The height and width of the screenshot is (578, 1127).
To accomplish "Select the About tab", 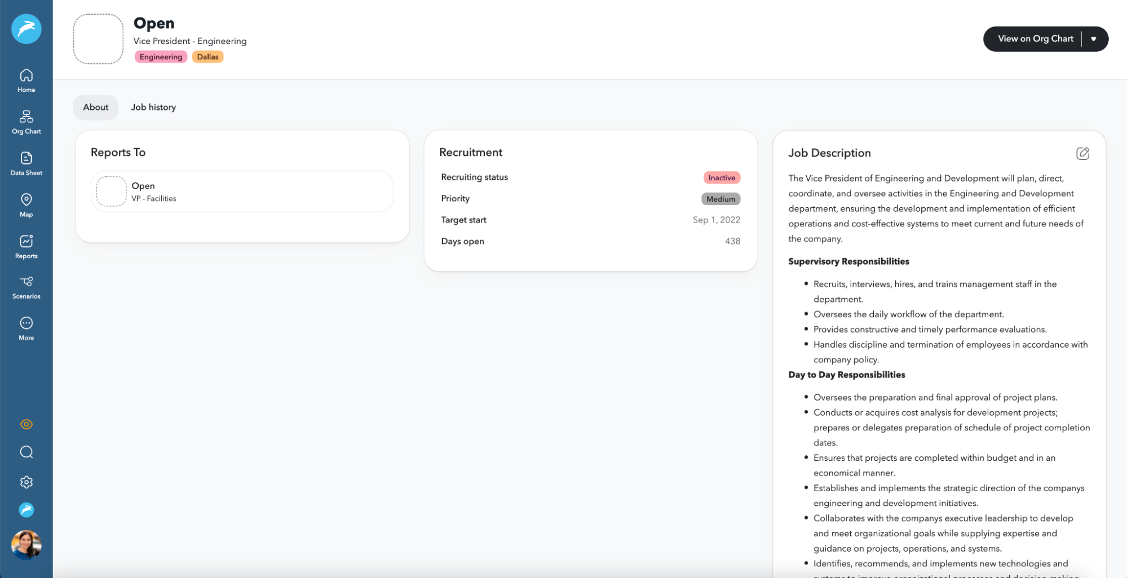I will coord(95,107).
